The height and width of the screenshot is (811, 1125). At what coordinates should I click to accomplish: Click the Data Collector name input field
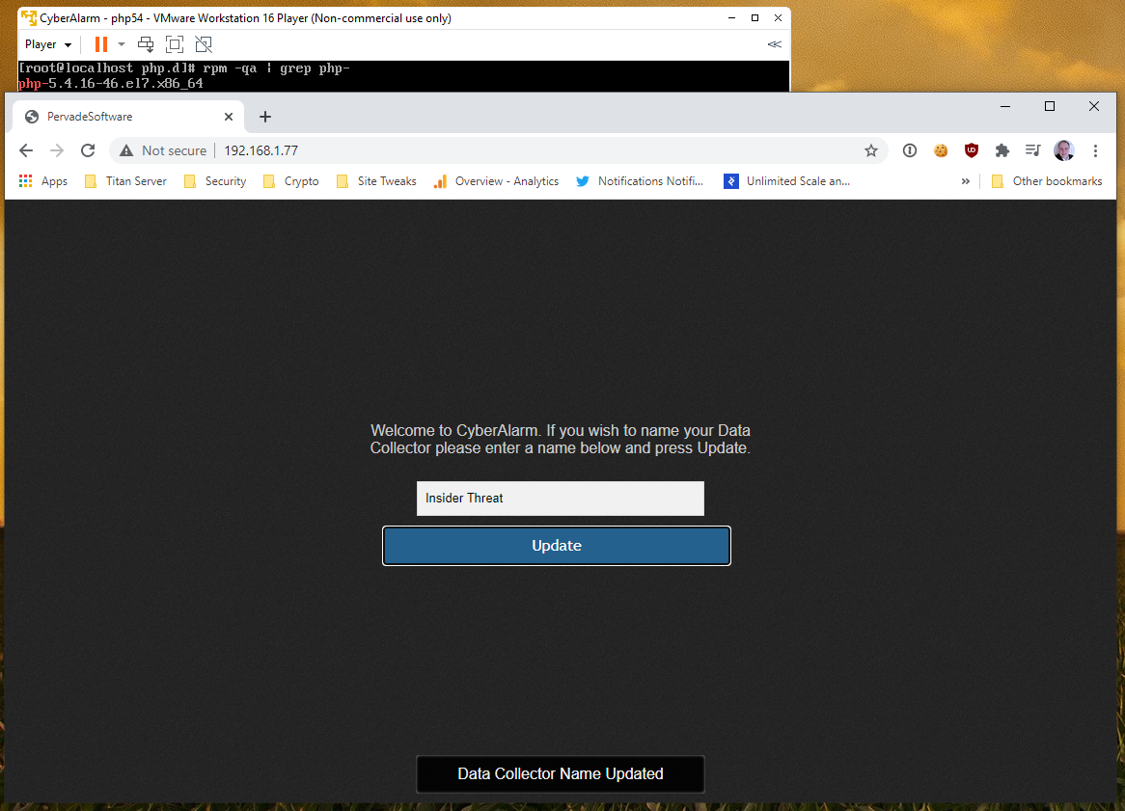pyautogui.click(x=560, y=499)
